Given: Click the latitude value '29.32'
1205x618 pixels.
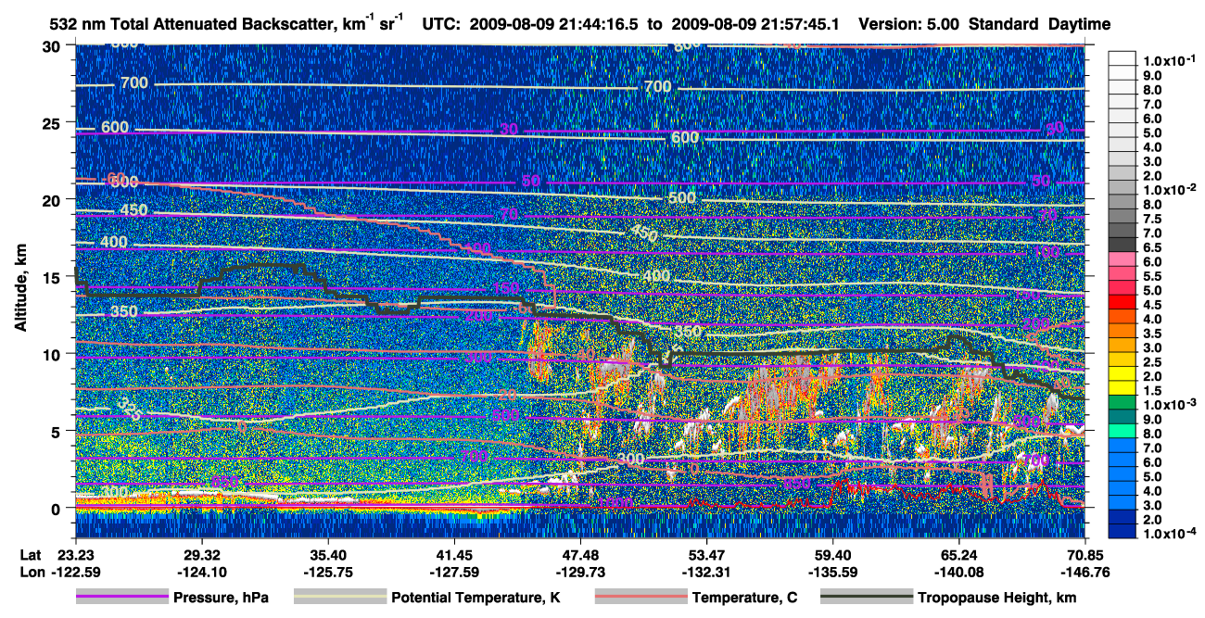Looking at the screenshot, I should click(x=200, y=557).
